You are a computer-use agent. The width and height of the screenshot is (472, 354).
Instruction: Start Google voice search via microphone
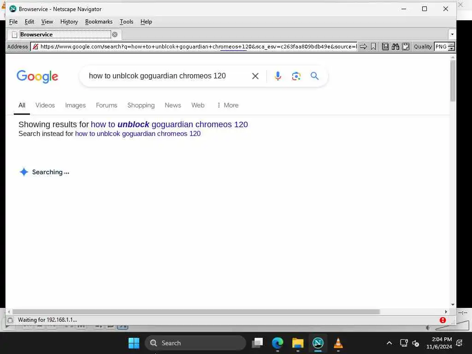278,76
